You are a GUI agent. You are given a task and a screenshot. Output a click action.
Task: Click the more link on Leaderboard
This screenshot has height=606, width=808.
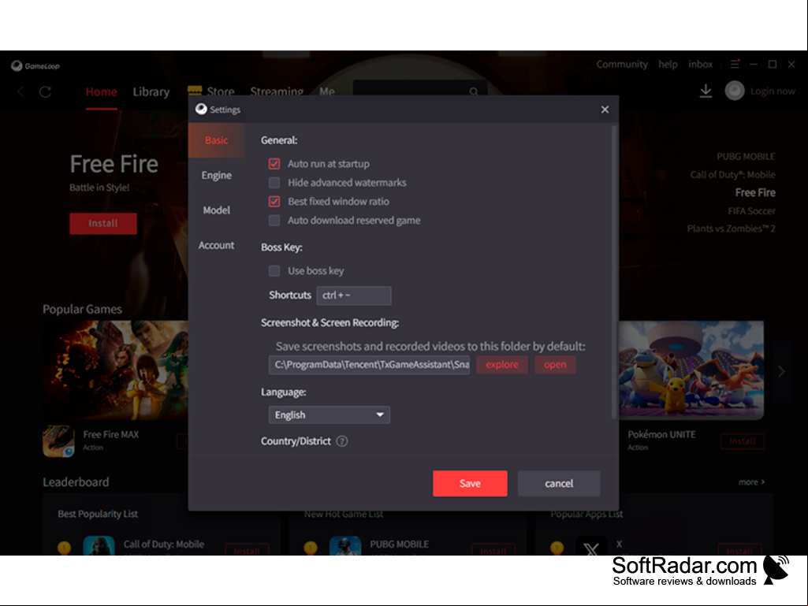click(751, 481)
